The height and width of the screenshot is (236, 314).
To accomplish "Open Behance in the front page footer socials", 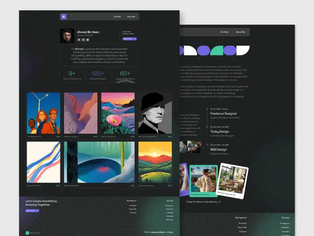I will 170,220.
